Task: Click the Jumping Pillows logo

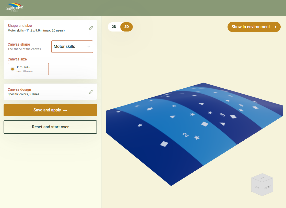Action: pyautogui.click(x=15, y=8)
